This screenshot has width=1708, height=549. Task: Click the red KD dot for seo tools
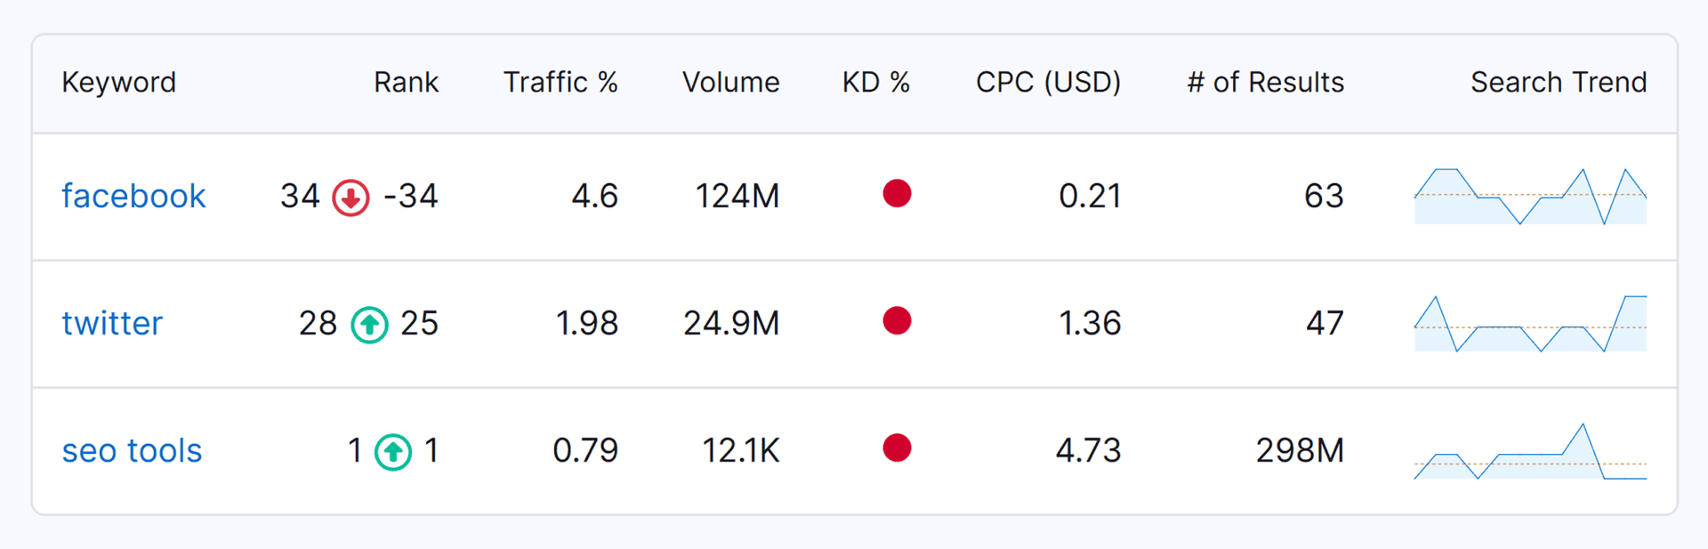pos(897,448)
